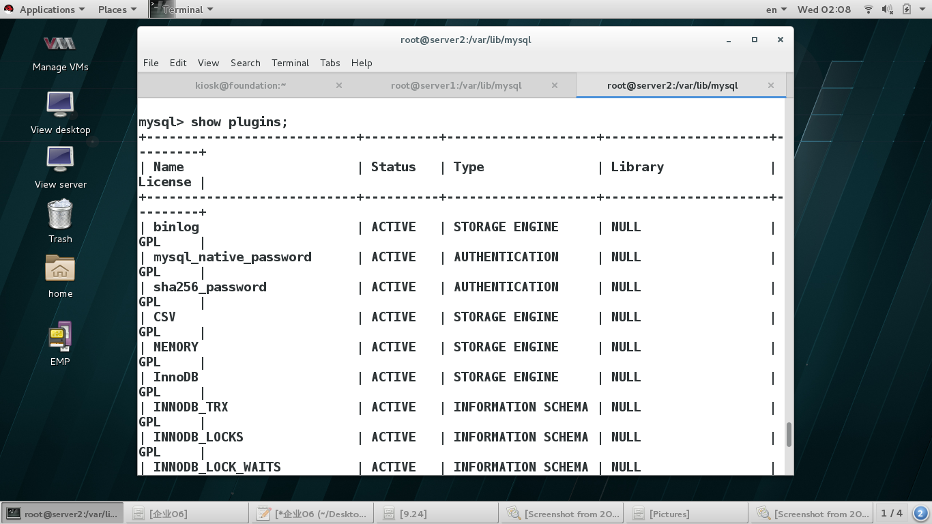932x524 pixels.
Task: Click the 'show plugins;' command text
Action: 239,122
